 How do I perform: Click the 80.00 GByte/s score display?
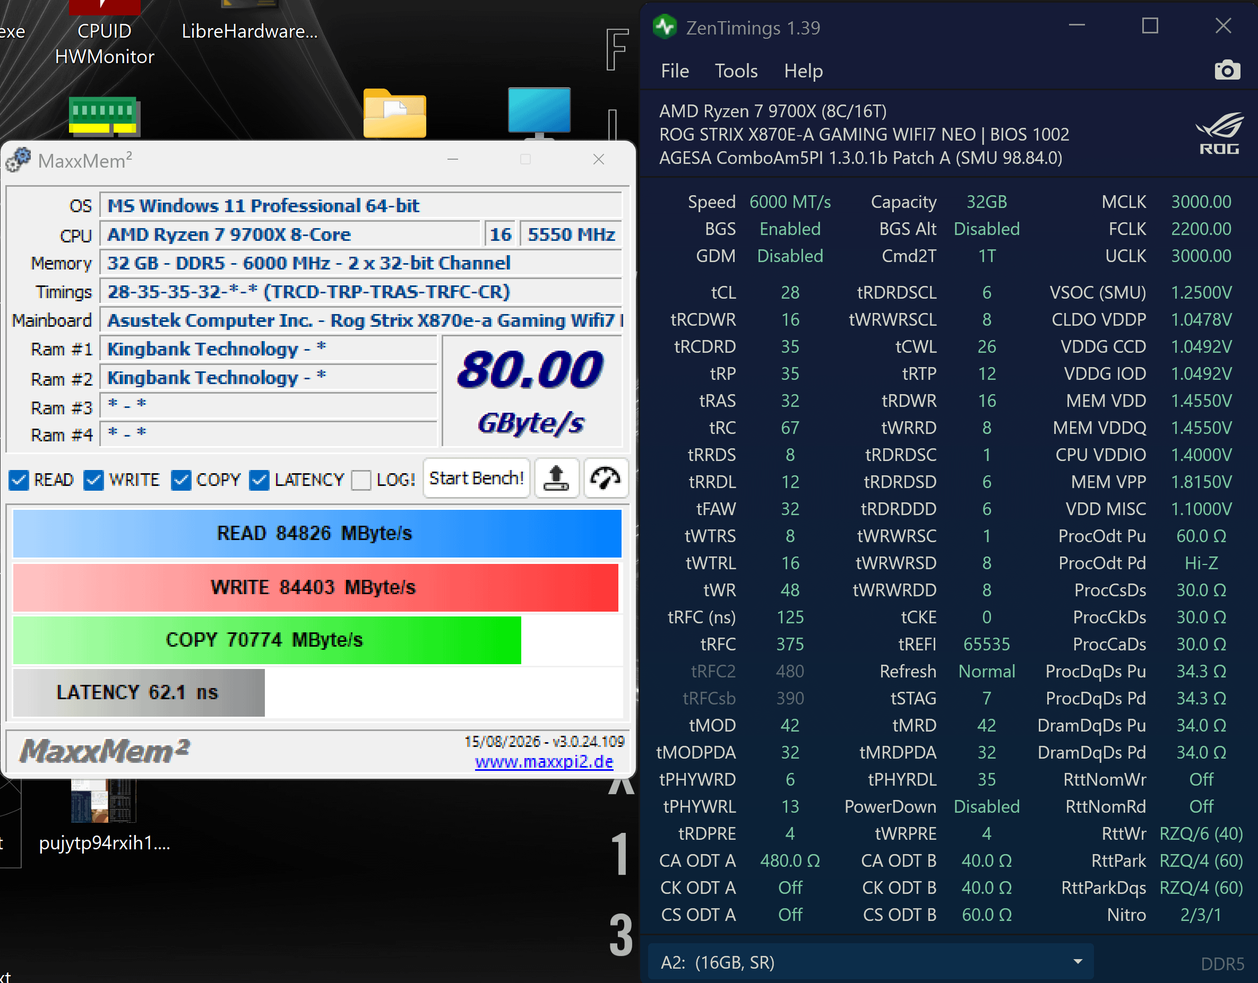532,392
